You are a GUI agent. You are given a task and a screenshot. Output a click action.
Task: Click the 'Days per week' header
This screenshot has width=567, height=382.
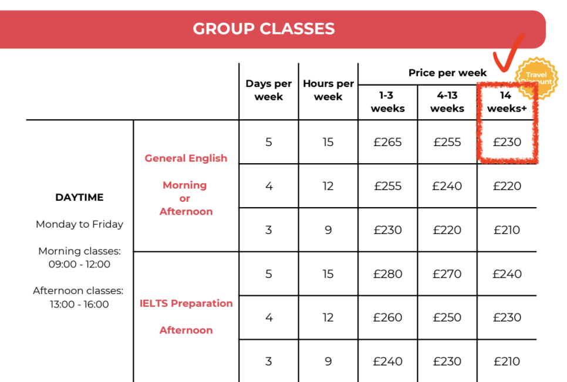click(x=269, y=90)
